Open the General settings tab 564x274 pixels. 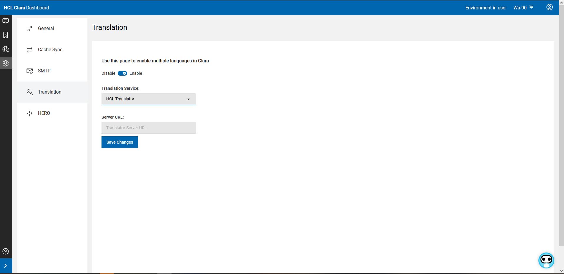(52, 29)
